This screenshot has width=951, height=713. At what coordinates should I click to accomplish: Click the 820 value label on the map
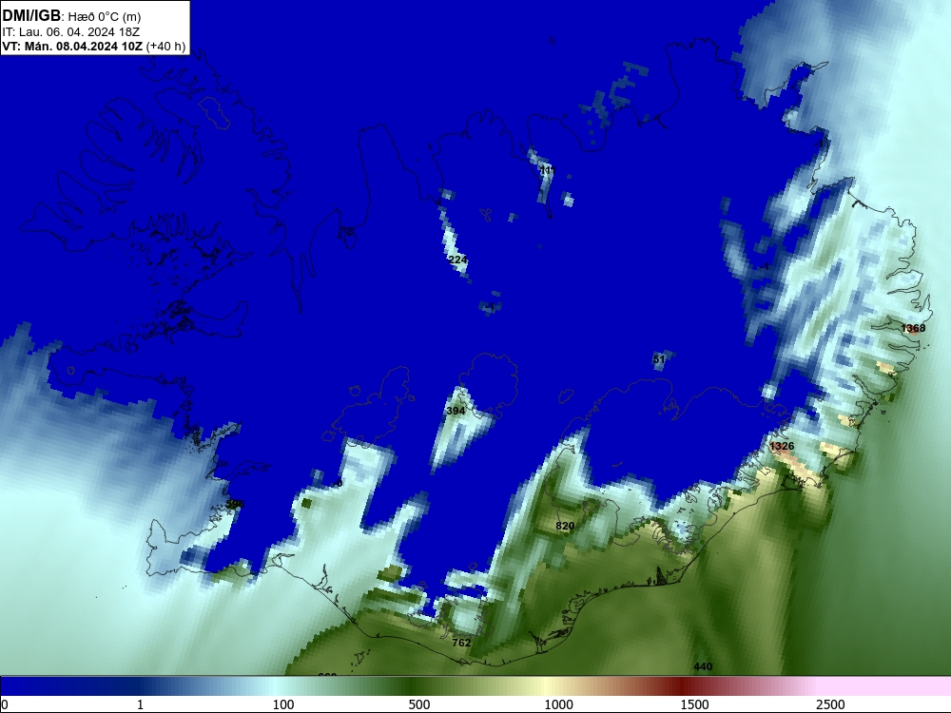tap(565, 527)
